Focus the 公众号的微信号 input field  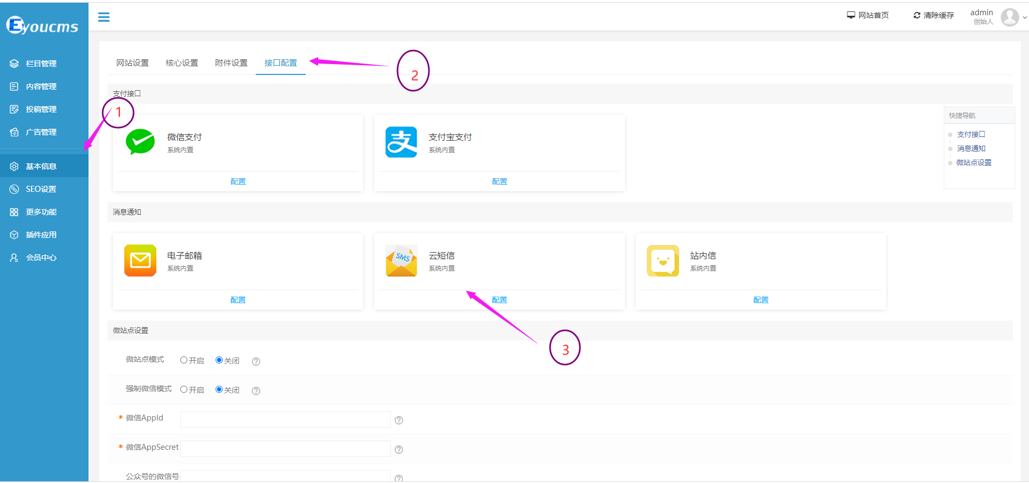tap(286, 476)
